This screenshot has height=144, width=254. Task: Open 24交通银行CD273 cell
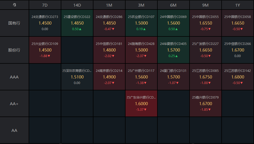tap(45, 23)
